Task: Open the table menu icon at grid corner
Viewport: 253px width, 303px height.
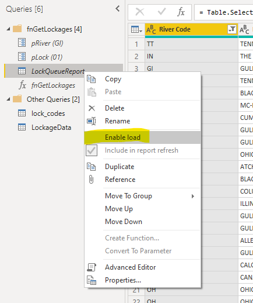Action: (136, 29)
